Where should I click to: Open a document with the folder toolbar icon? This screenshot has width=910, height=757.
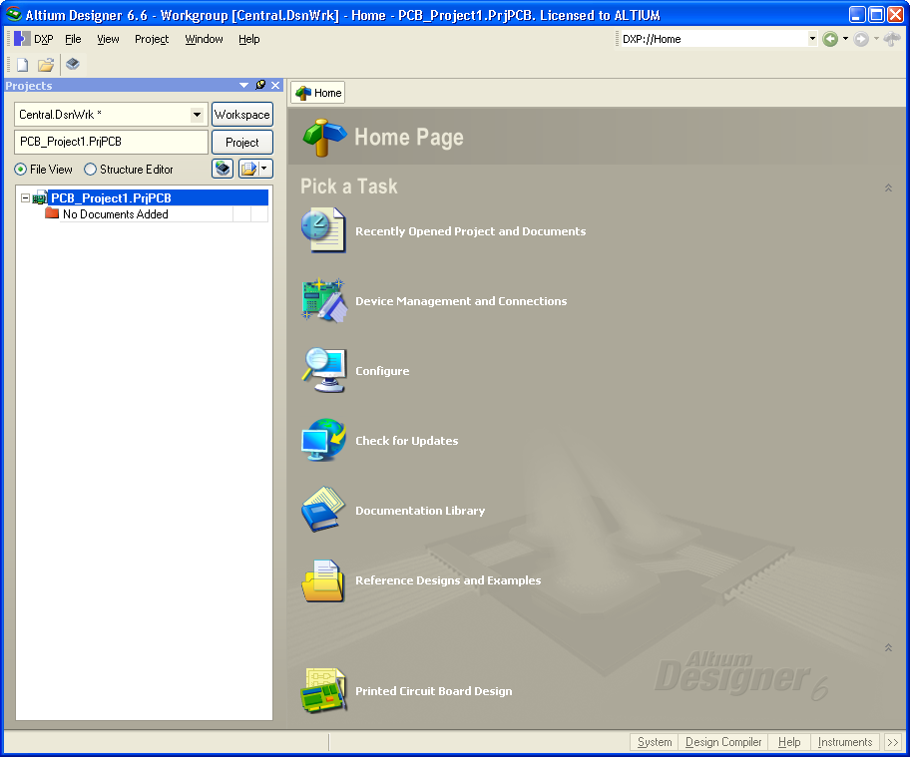[45, 63]
